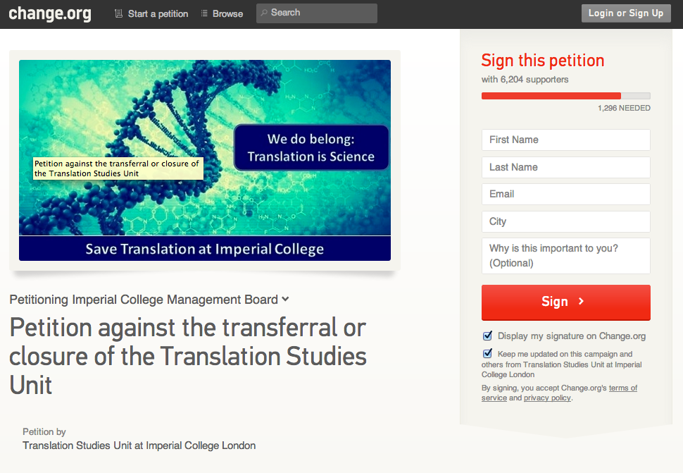This screenshot has height=473, width=683.
Task: Click the Login or Sign Up button
Action: [625, 13]
